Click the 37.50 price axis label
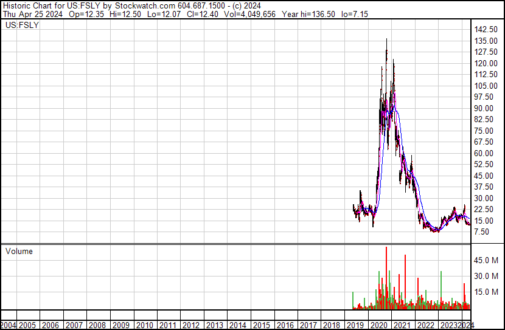This screenshot has height=330, width=505. click(484, 187)
